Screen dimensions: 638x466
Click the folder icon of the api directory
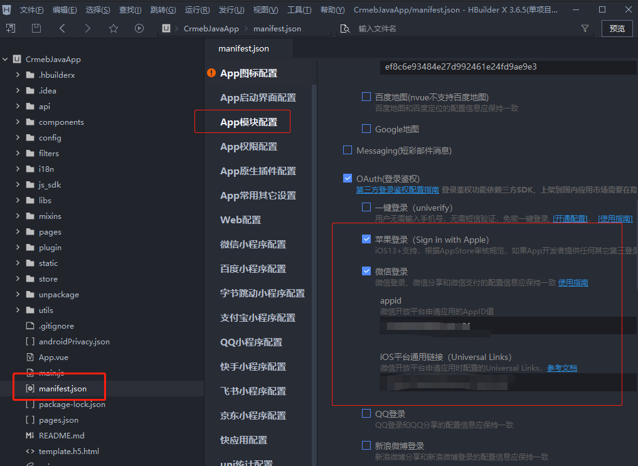30,107
